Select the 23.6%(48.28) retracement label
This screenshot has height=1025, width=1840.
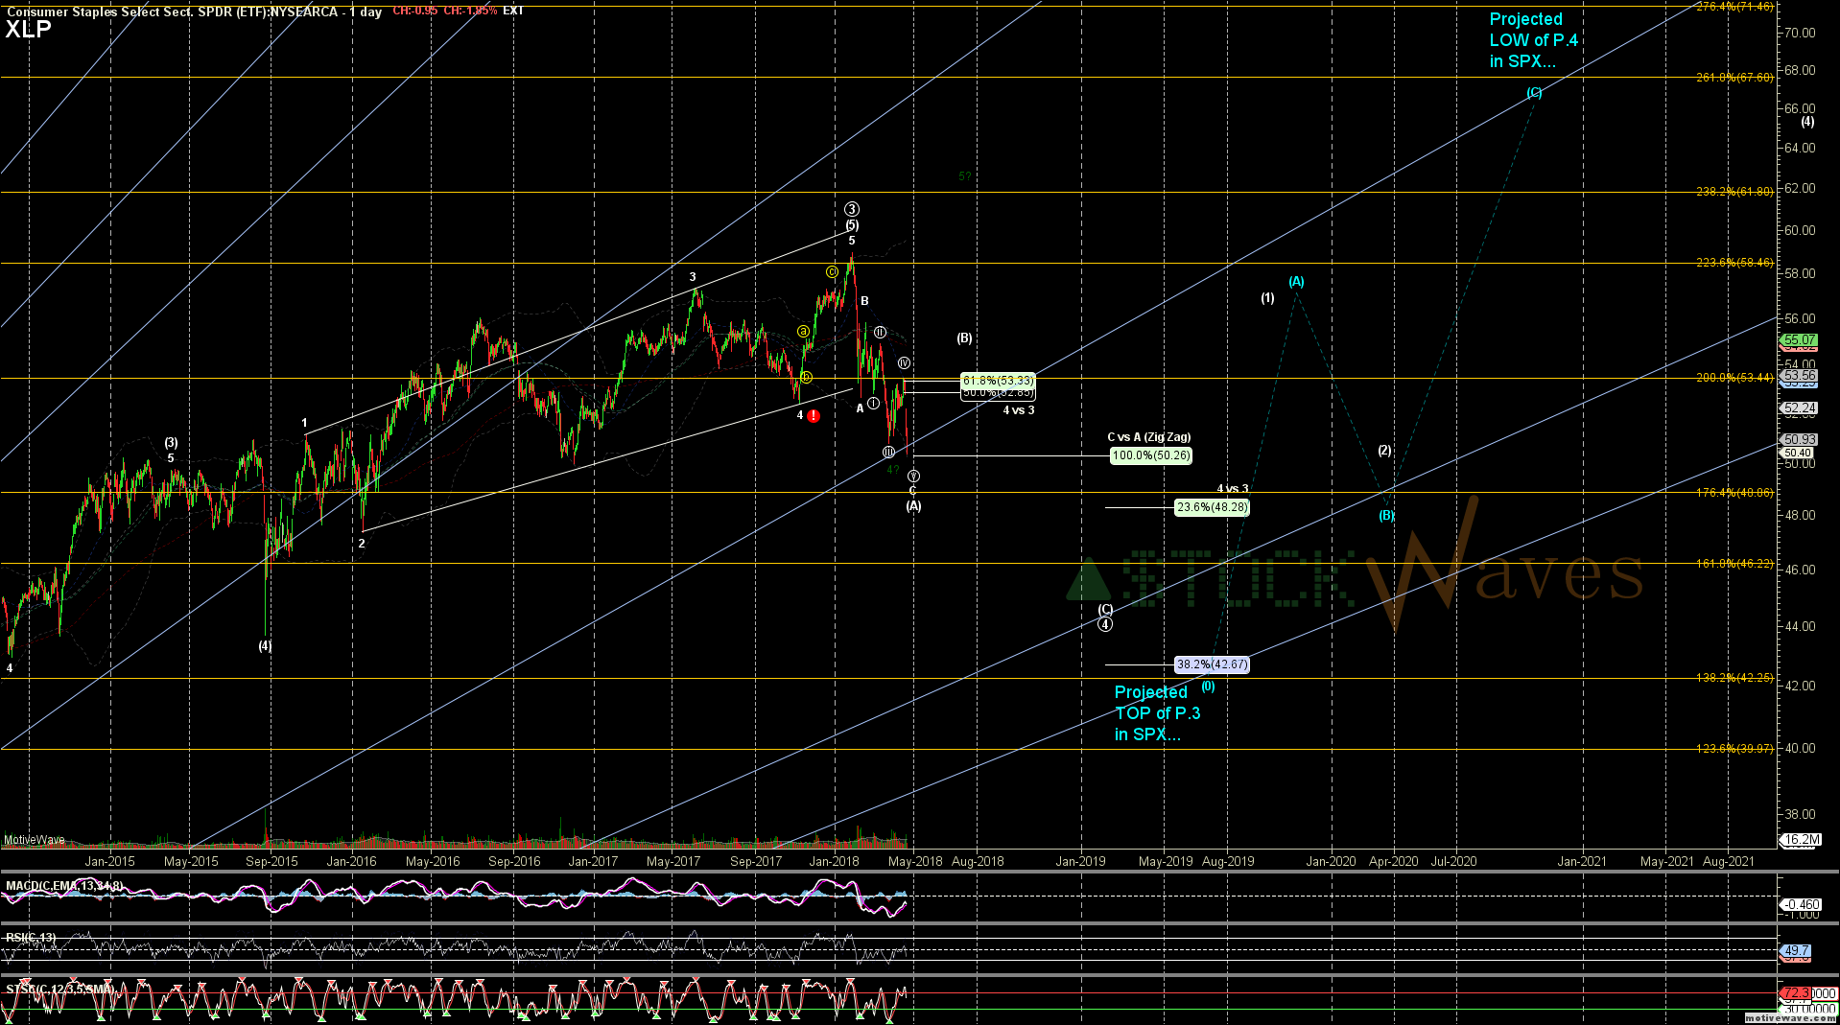pyautogui.click(x=1213, y=508)
